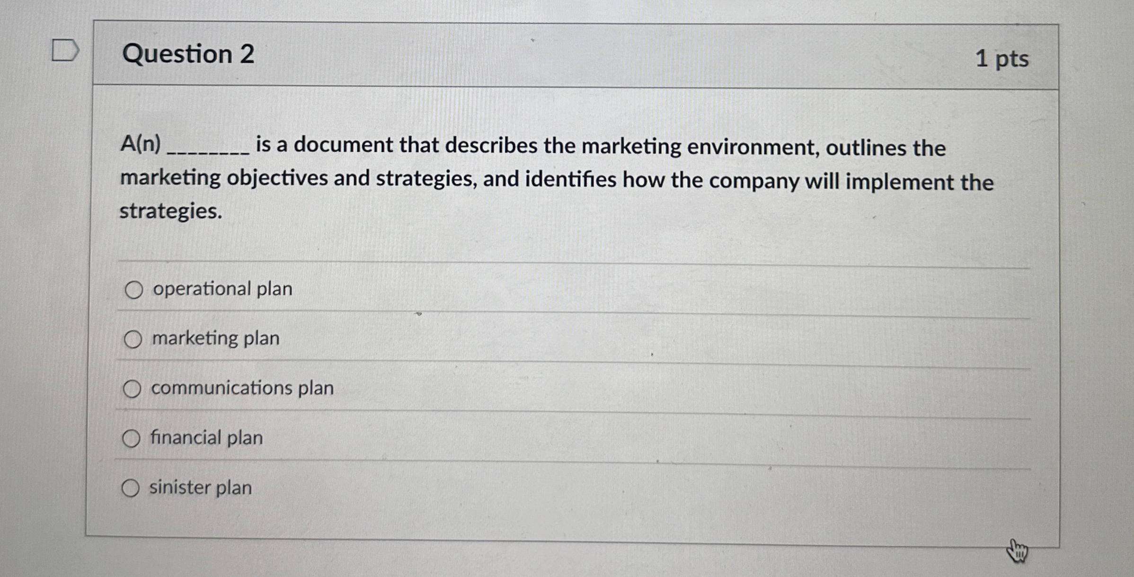This screenshot has height=577, width=1134.
Task: Click the communications plan answer text
Action: coord(241,389)
